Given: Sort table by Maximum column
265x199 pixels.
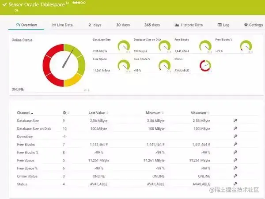Looking at the screenshot, I should point(200,113).
